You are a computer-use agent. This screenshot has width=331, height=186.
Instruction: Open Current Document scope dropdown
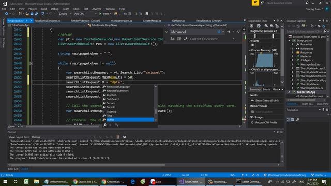click(x=233, y=39)
